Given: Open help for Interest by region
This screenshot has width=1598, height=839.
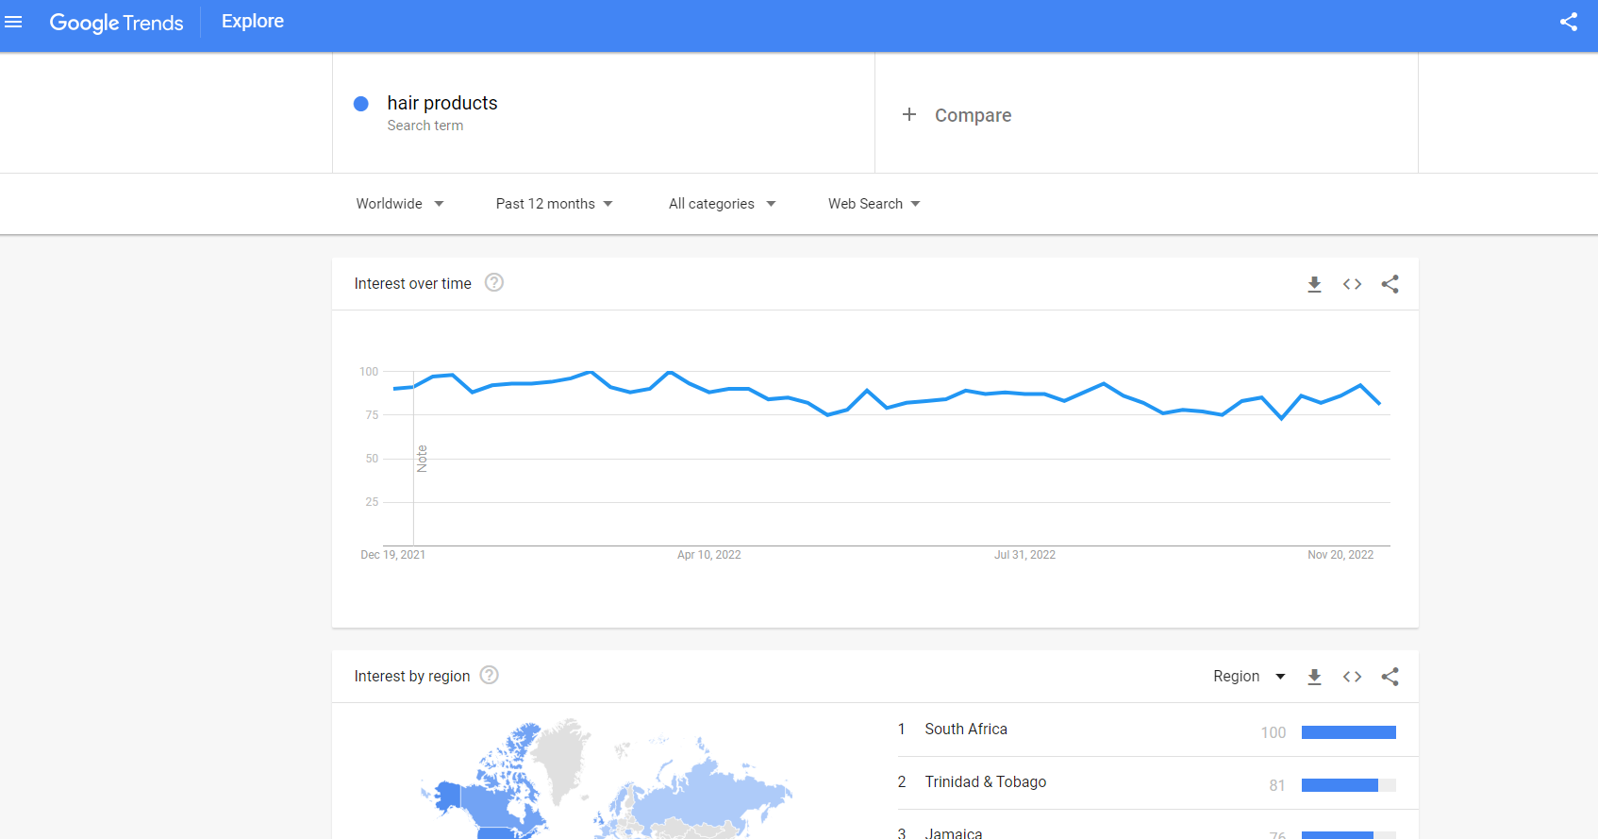Looking at the screenshot, I should point(489,675).
